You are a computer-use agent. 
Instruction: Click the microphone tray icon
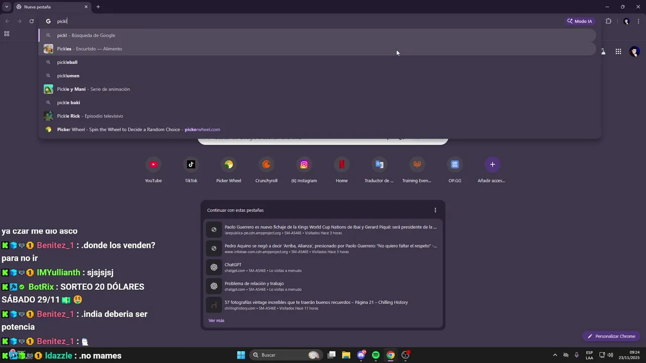576,355
